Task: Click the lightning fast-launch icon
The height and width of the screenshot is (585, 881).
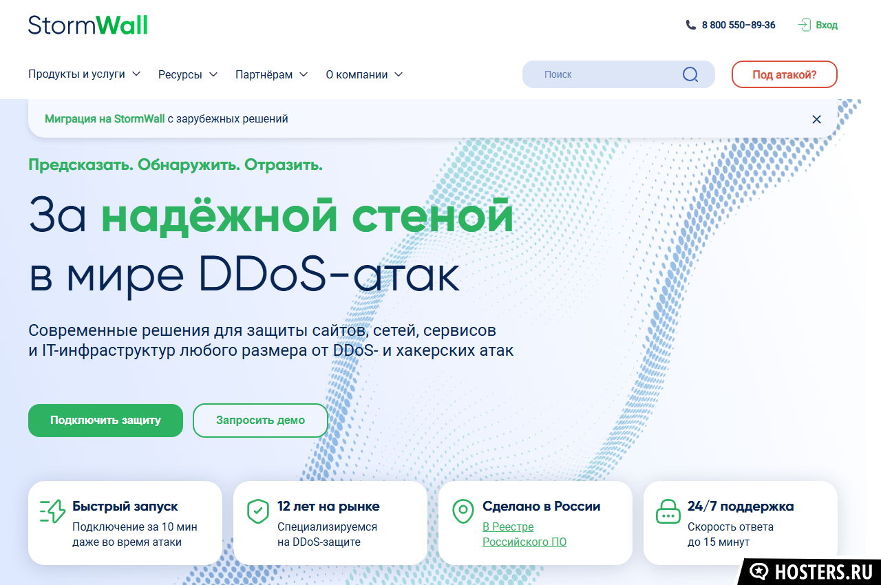Action: tap(52, 511)
